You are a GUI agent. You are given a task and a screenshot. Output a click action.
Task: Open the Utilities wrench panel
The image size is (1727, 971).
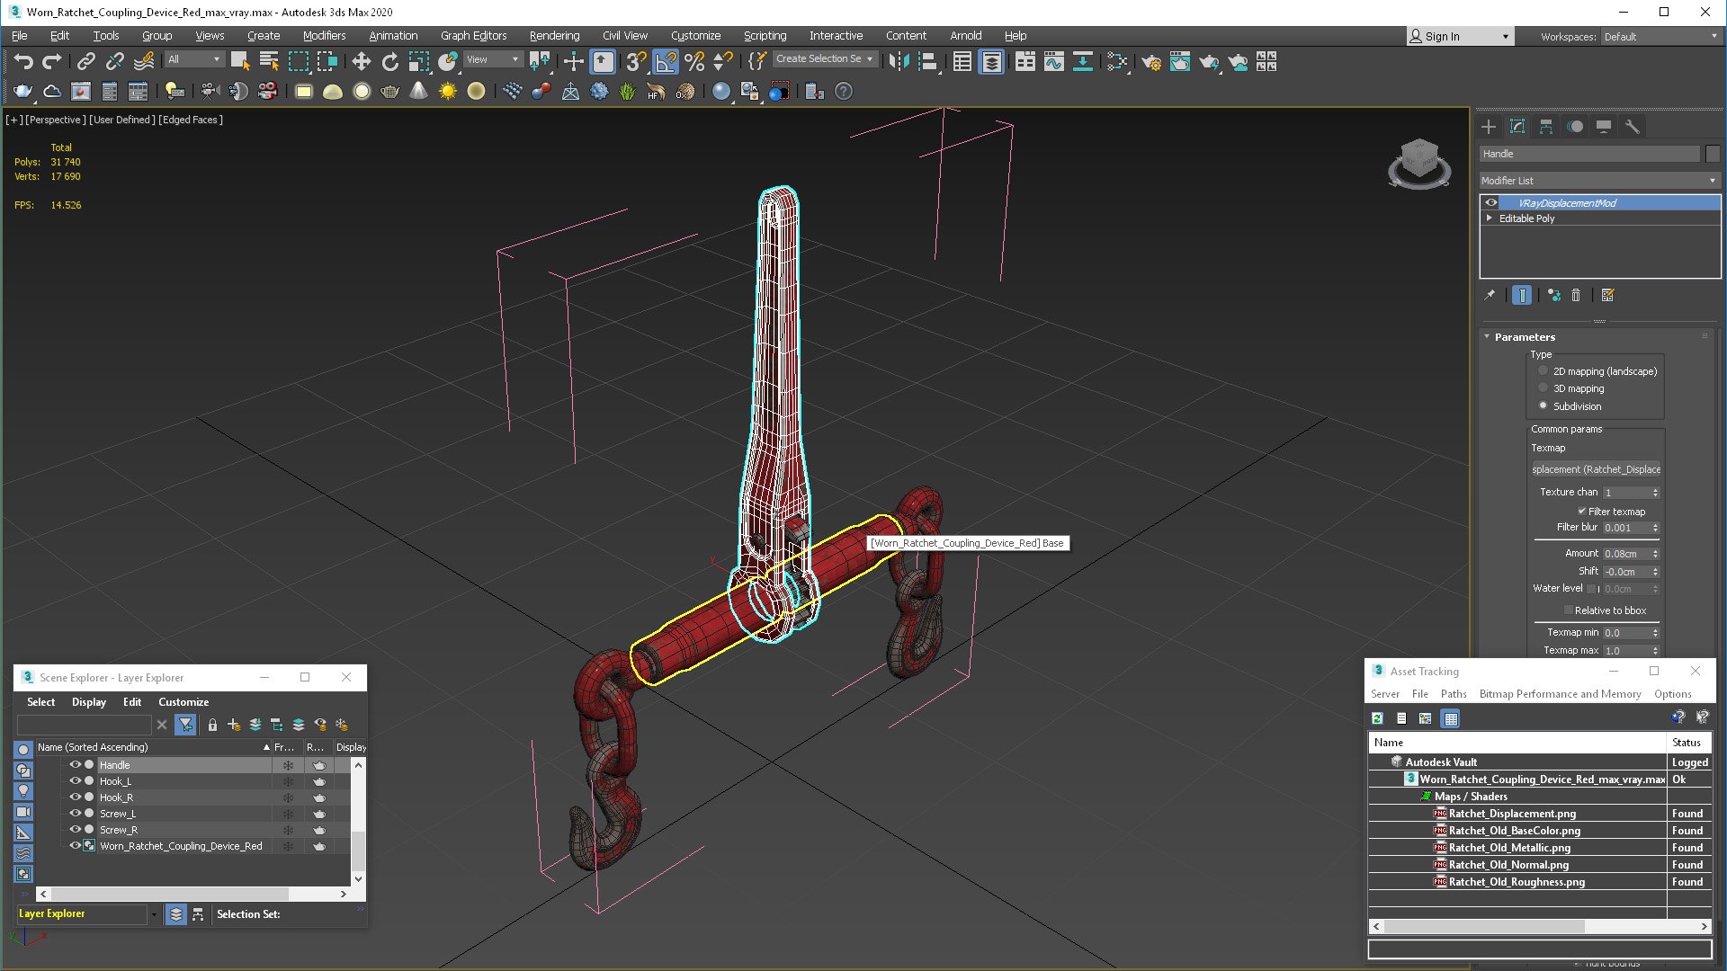tap(1633, 127)
